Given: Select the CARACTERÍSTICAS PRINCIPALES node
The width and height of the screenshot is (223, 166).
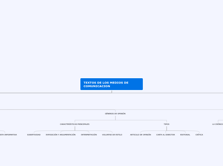Looking at the screenshot, I should click(x=75, y=124).
